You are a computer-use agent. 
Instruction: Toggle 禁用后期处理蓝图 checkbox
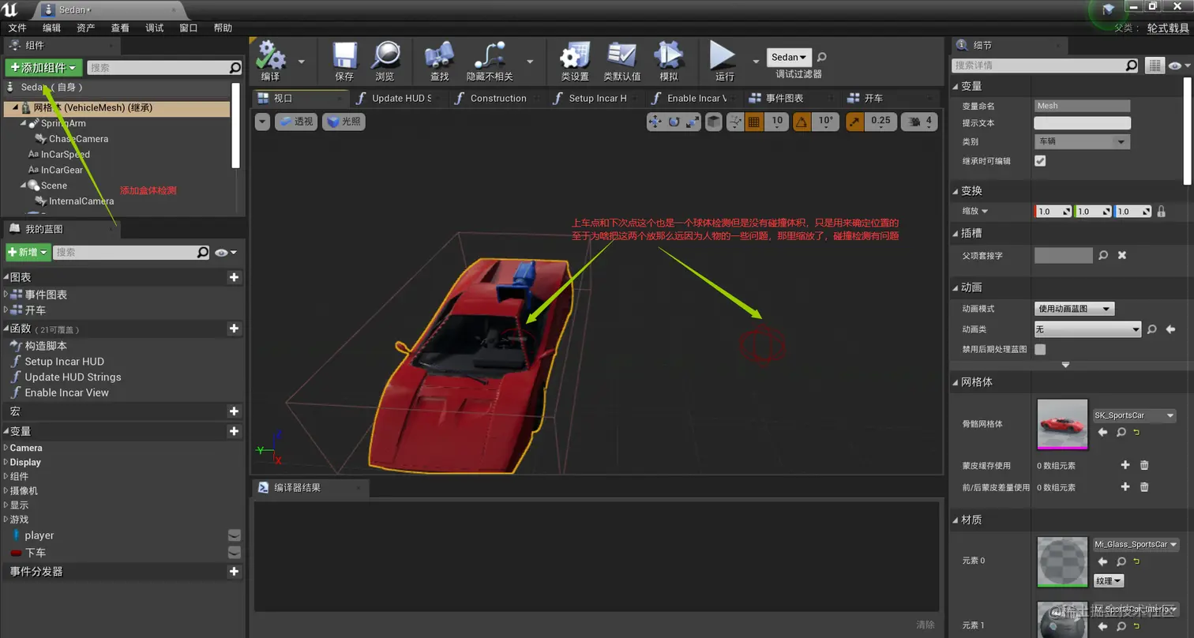click(1040, 349)
